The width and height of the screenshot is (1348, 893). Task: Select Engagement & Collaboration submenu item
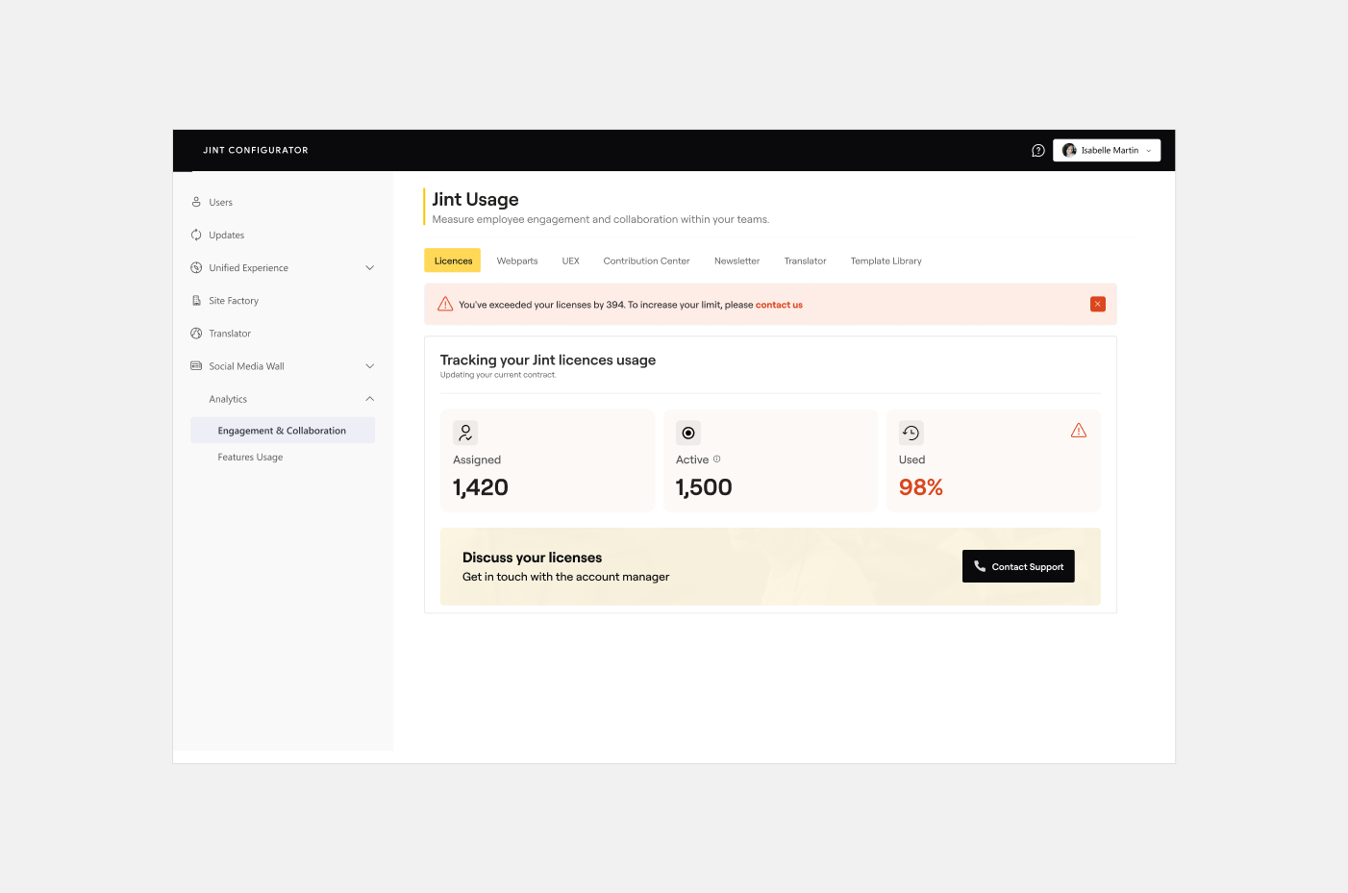click(x=283, y=431)
